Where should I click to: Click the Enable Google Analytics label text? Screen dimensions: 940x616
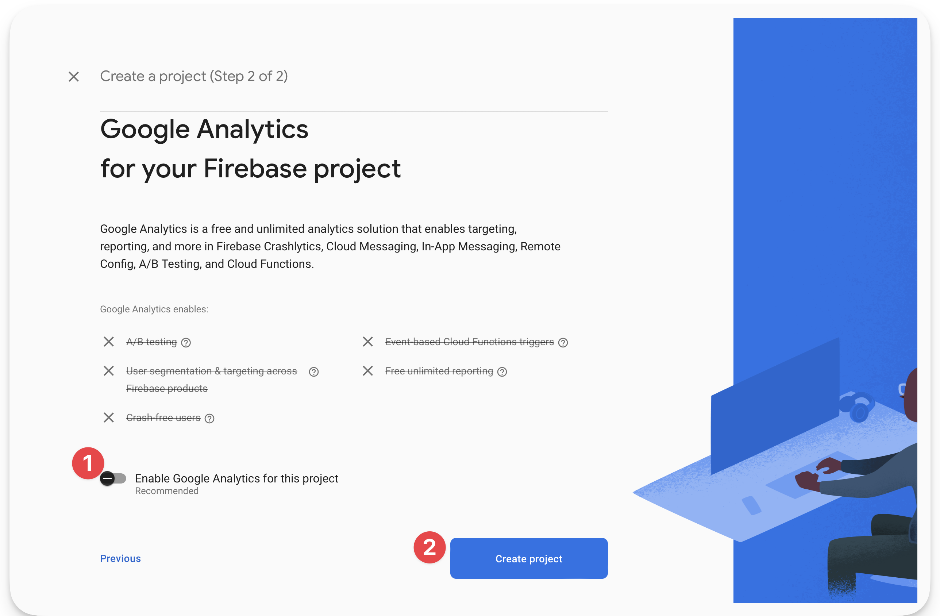coord(236,478)
